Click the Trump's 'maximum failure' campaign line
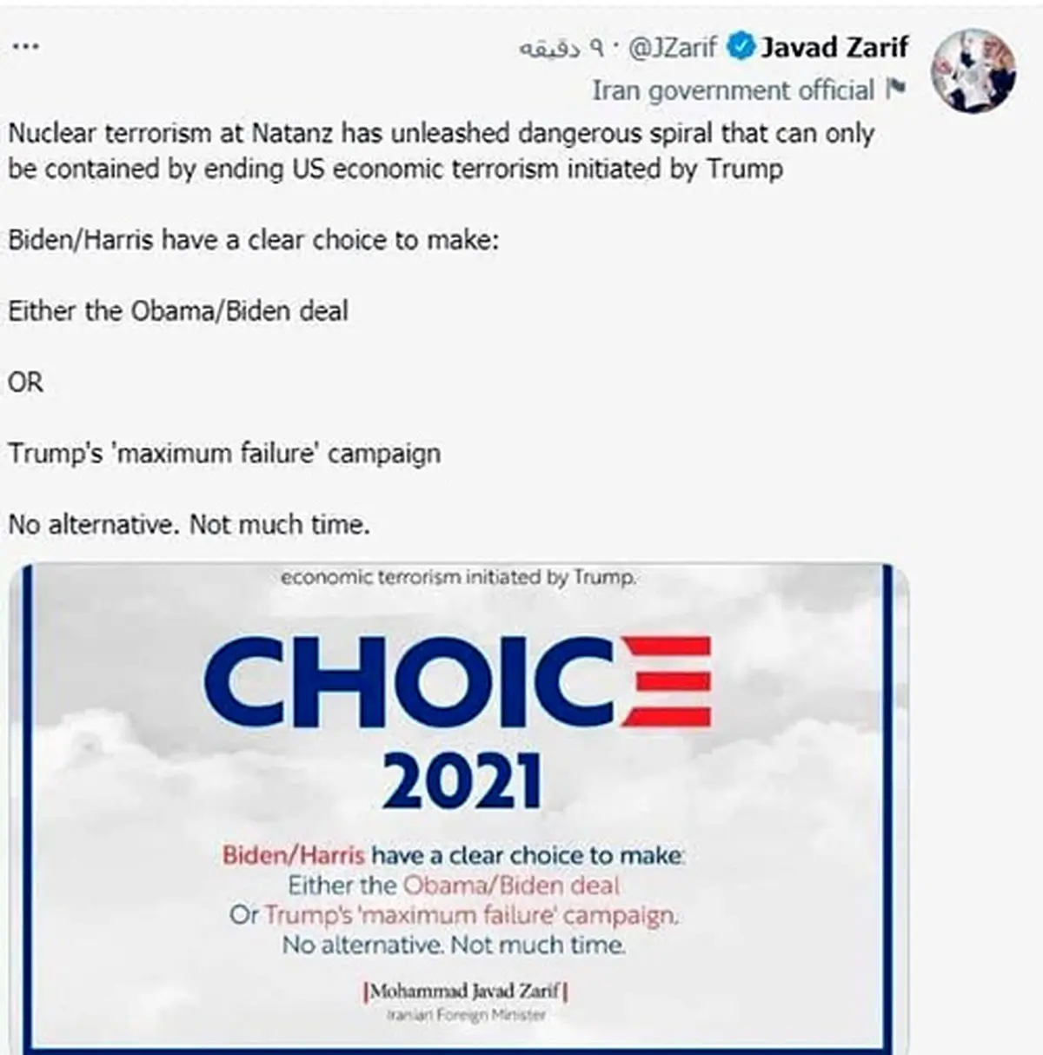The height and width of the screenshot is (1055, 1043). [x=224, y=454]
